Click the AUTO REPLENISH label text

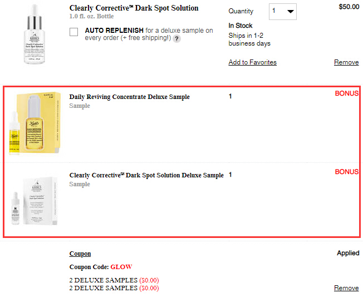(x=114, y=31)
